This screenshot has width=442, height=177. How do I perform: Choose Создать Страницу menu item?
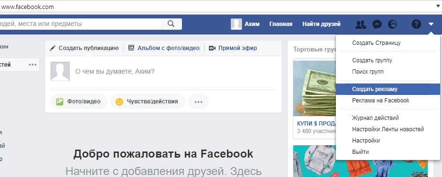388,43
